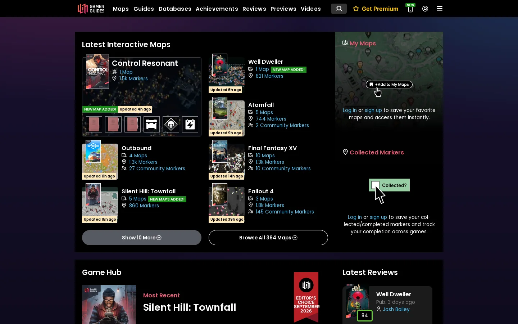Image resolution: width=518 pixels, height=324 pixels.
Task: Tick the Collected? checkbox
Action: coord(375,185)
